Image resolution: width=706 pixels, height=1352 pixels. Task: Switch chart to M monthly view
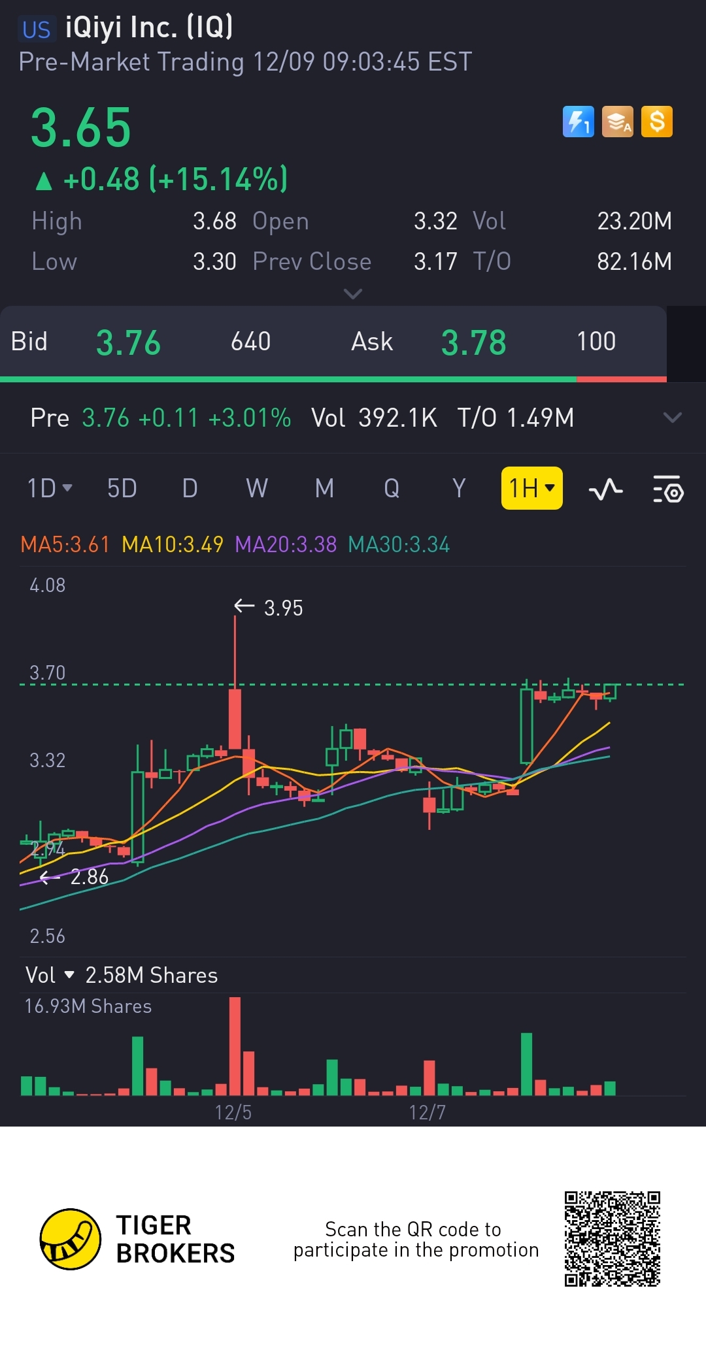324,488
